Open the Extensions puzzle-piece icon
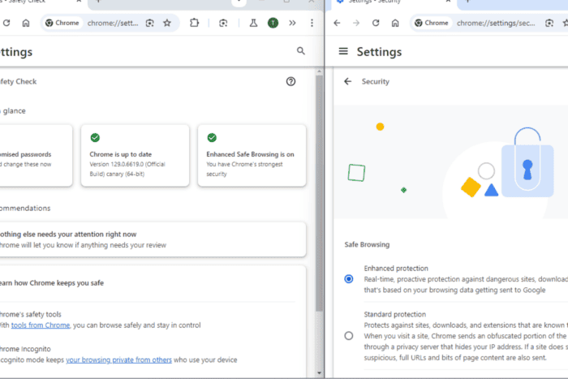This screenshot has width=568, height=379. (x=194, y=23)
